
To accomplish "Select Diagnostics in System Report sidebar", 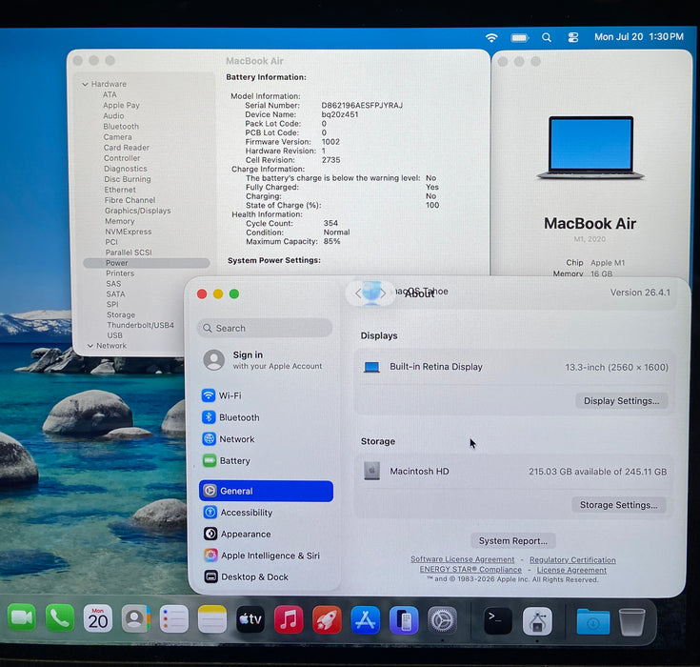I will pyautogui.click(x=126, y=169).
